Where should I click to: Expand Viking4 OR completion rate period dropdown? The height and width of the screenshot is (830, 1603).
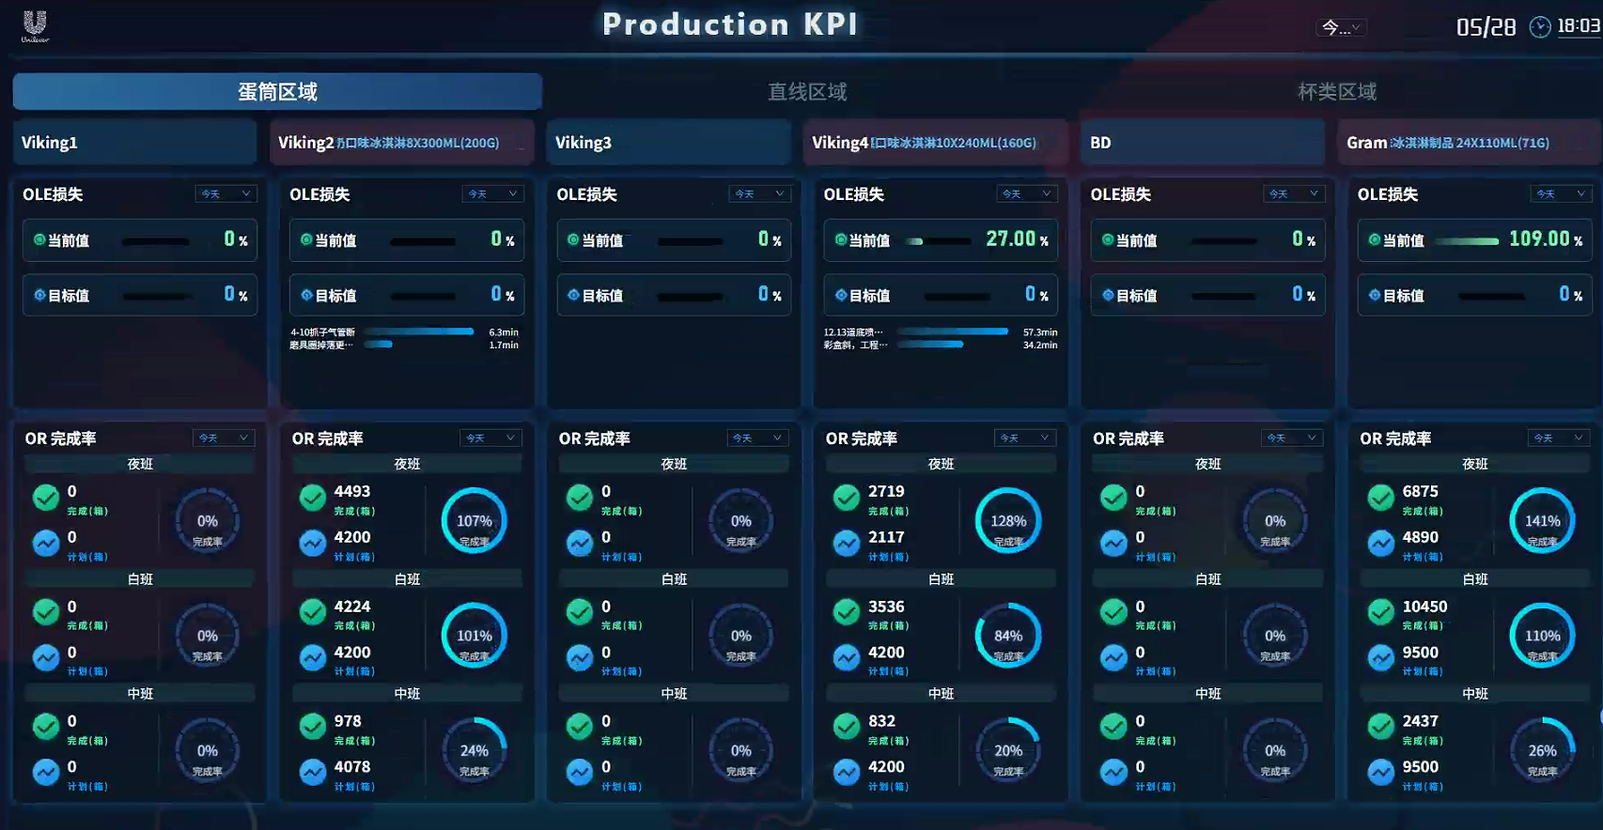coord(1025,438)
